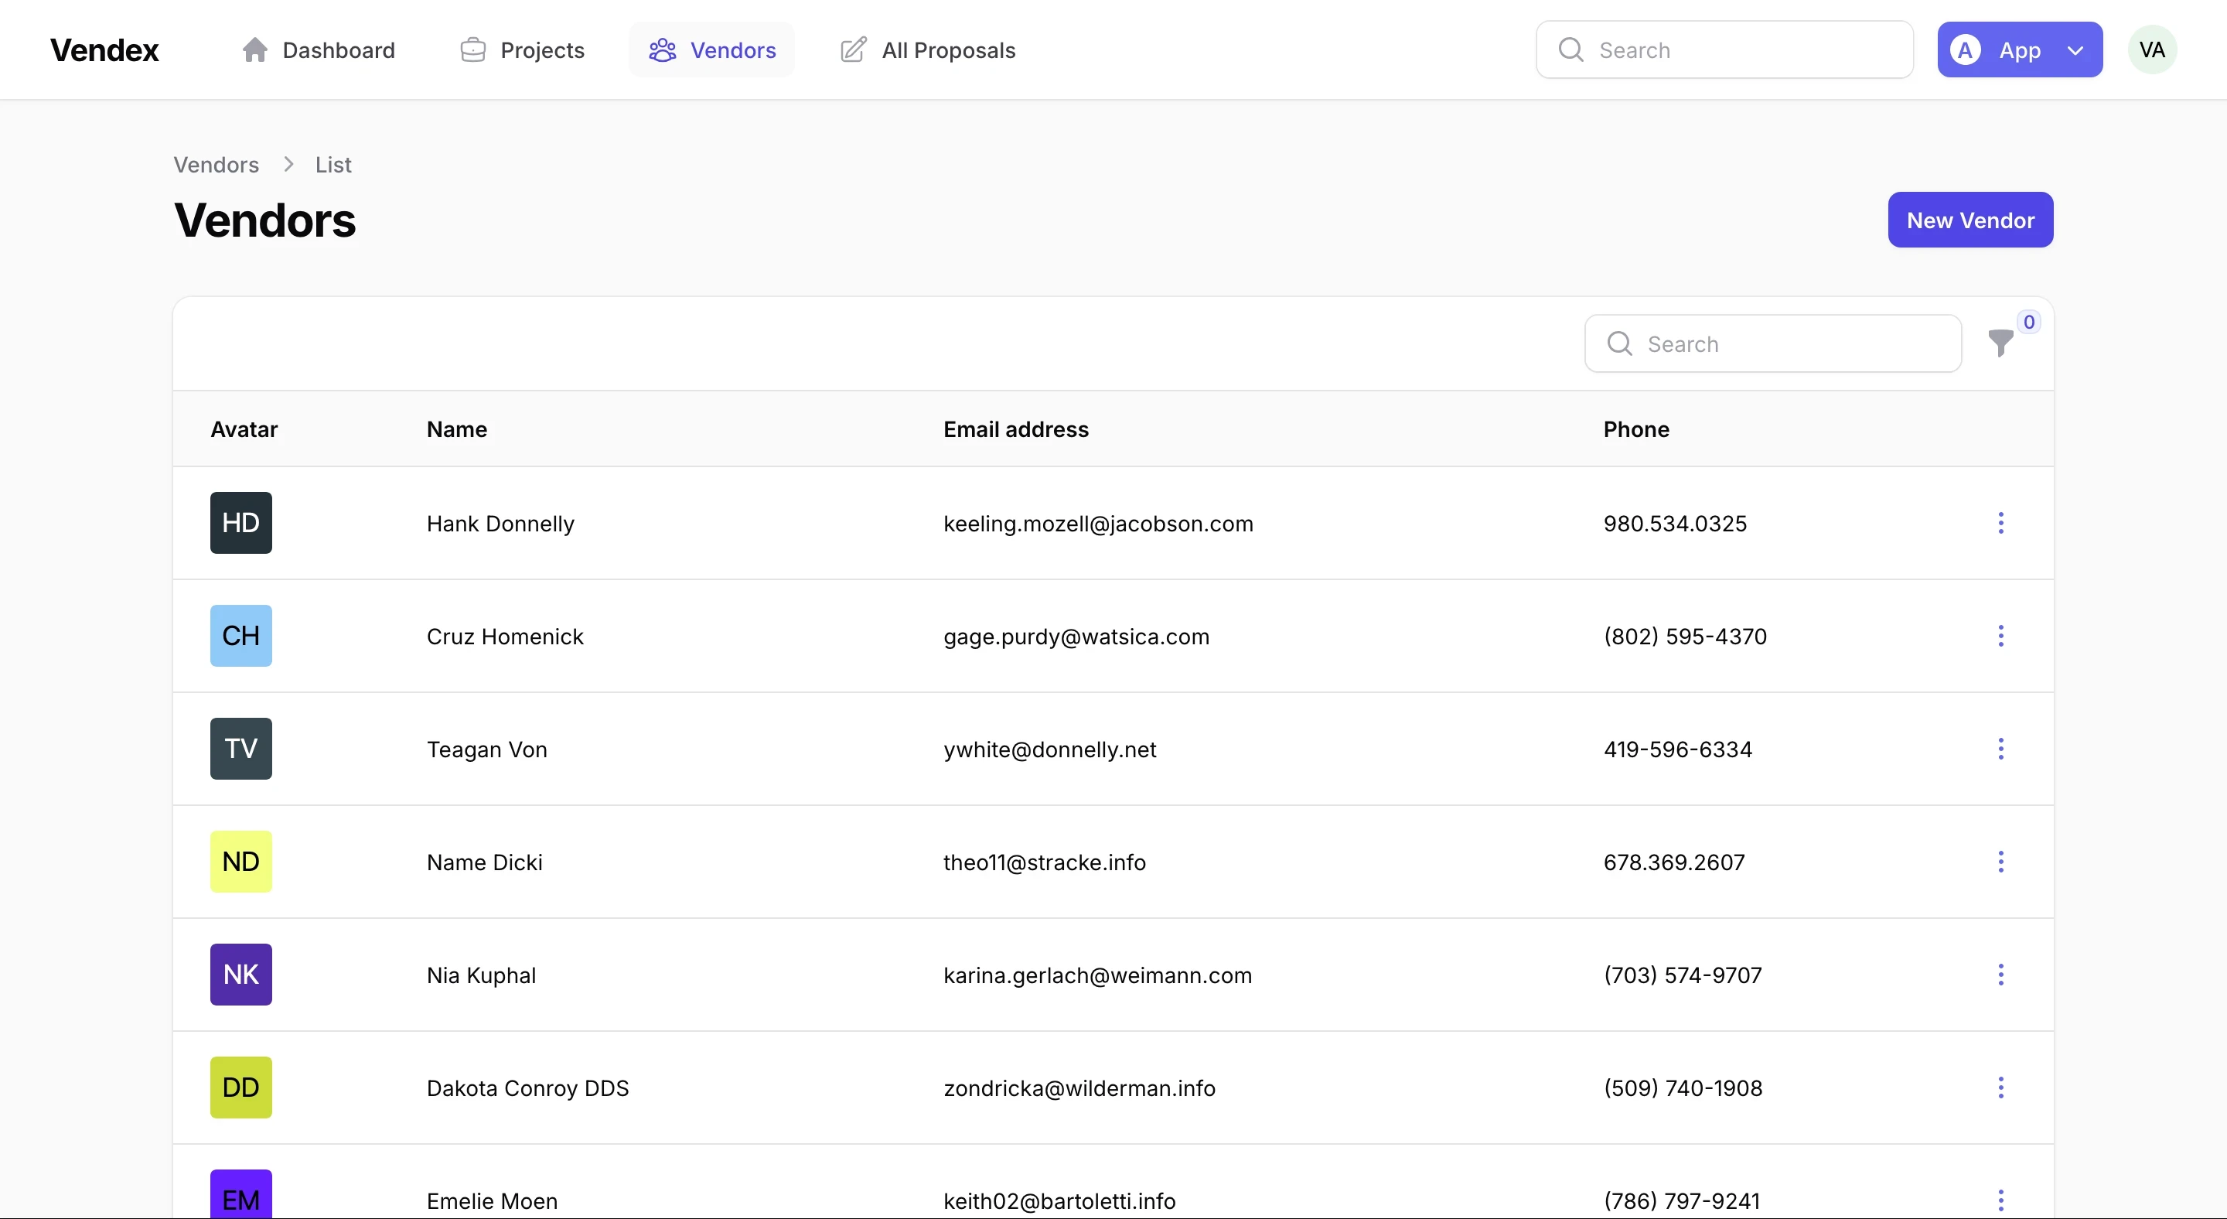Click the New Vendor button
Screen dimensions: 2227x1219
(1970, 219)
